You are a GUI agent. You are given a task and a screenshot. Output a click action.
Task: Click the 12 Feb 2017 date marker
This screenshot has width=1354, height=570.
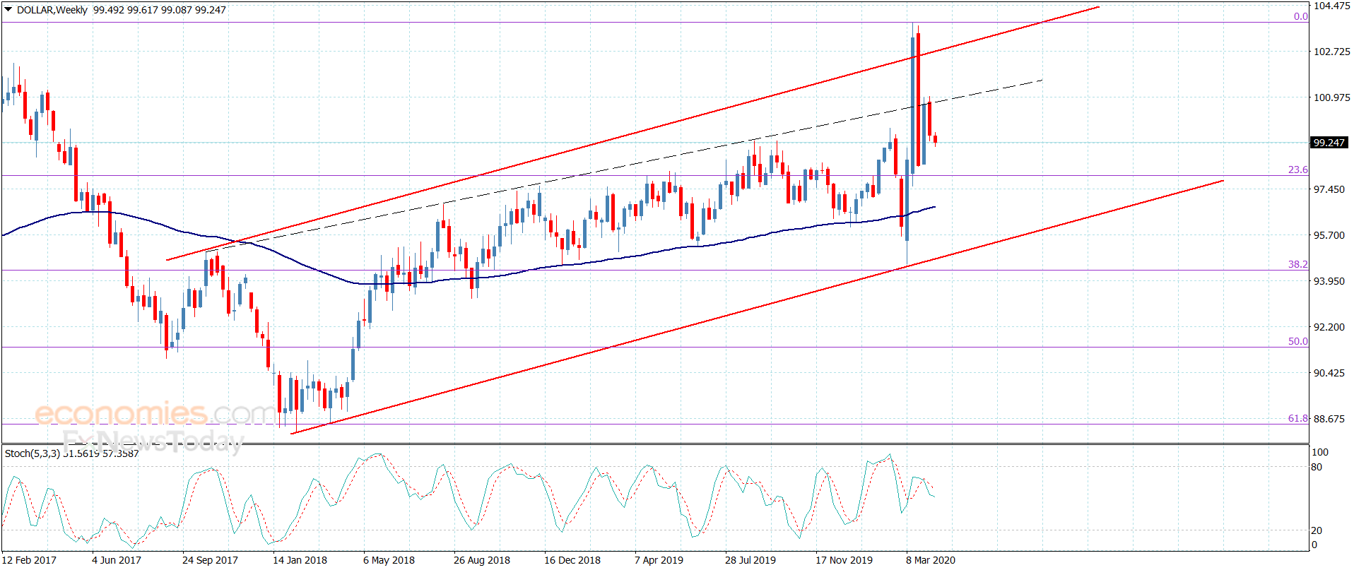(29, 560)
